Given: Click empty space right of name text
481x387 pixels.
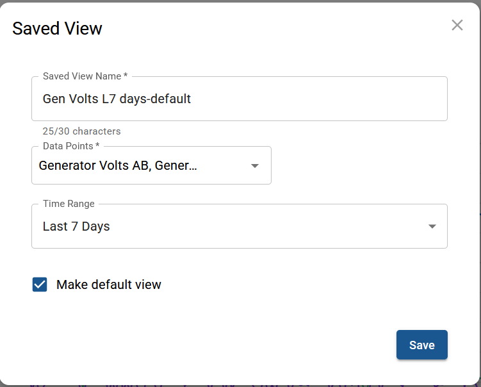Looking at the screenshot, I should tap(320, 99).
